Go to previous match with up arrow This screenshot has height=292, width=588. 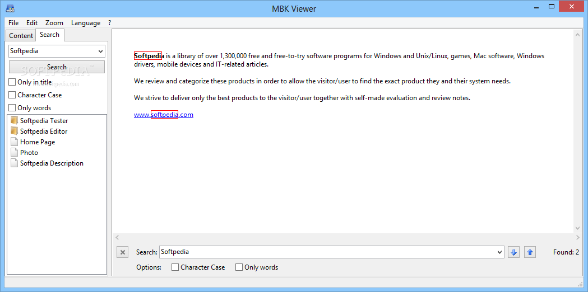click(530, 252)
